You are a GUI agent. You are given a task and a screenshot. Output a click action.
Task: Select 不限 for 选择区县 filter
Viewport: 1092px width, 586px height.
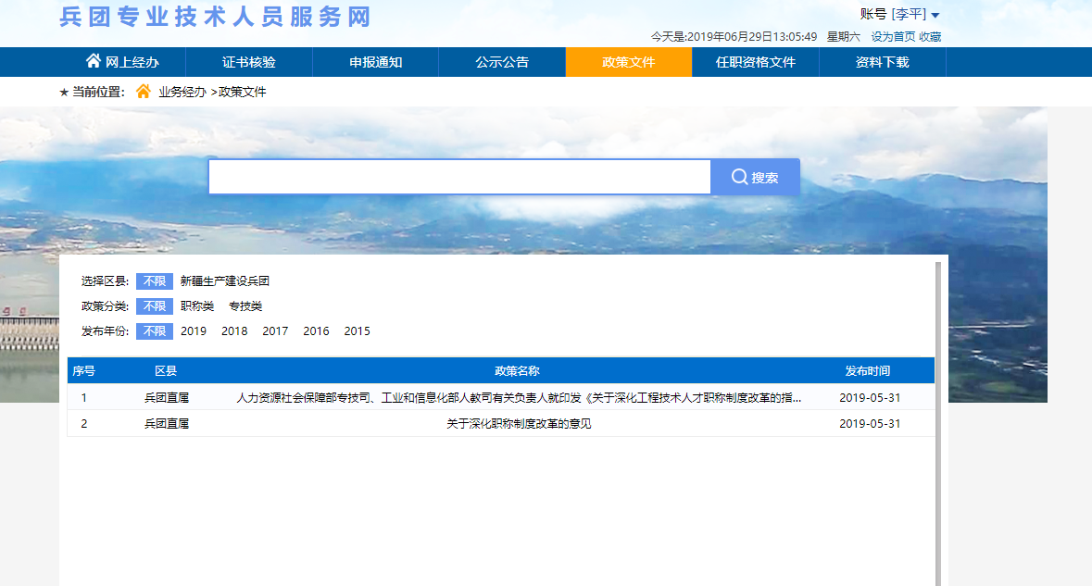tap(154, 281)
